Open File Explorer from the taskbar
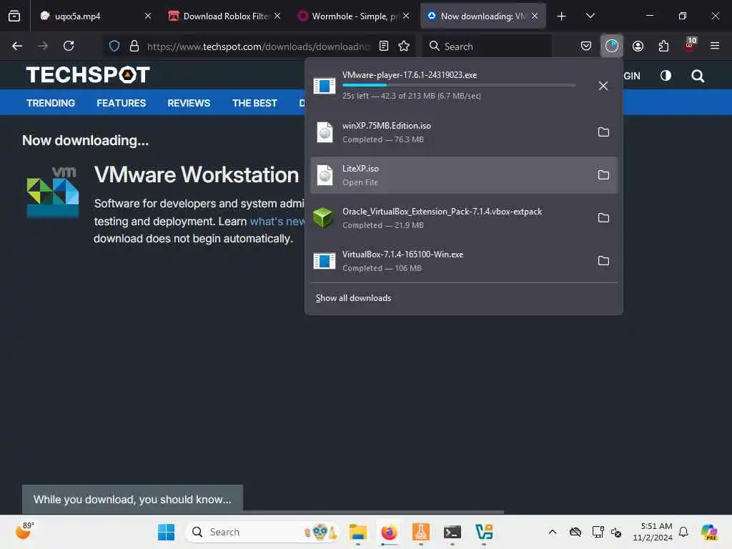Image resolution: width=732 pixels, height=549 pixels. [x=357, y=532]
